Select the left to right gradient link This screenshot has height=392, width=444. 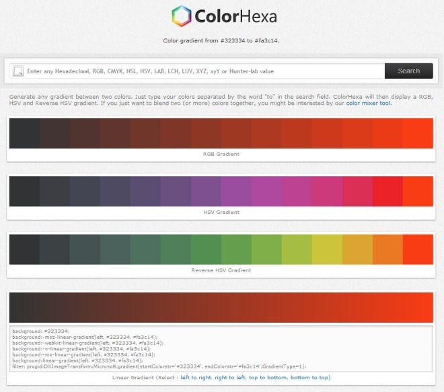coord(196,377)
